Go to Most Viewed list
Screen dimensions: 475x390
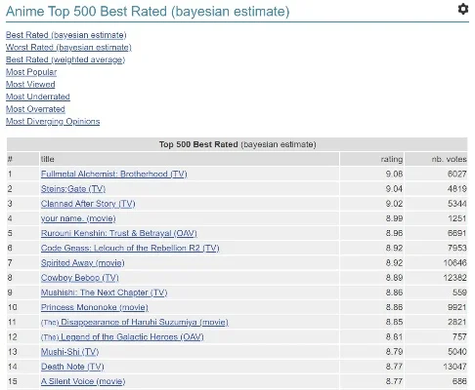pos(30,85)
